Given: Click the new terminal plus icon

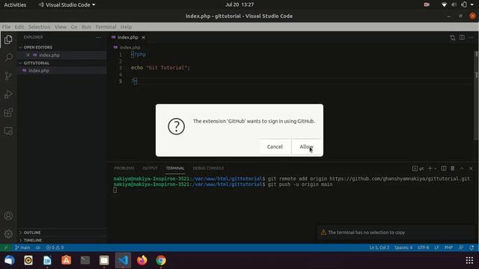Looking at the screenshot, I should 430,168.
